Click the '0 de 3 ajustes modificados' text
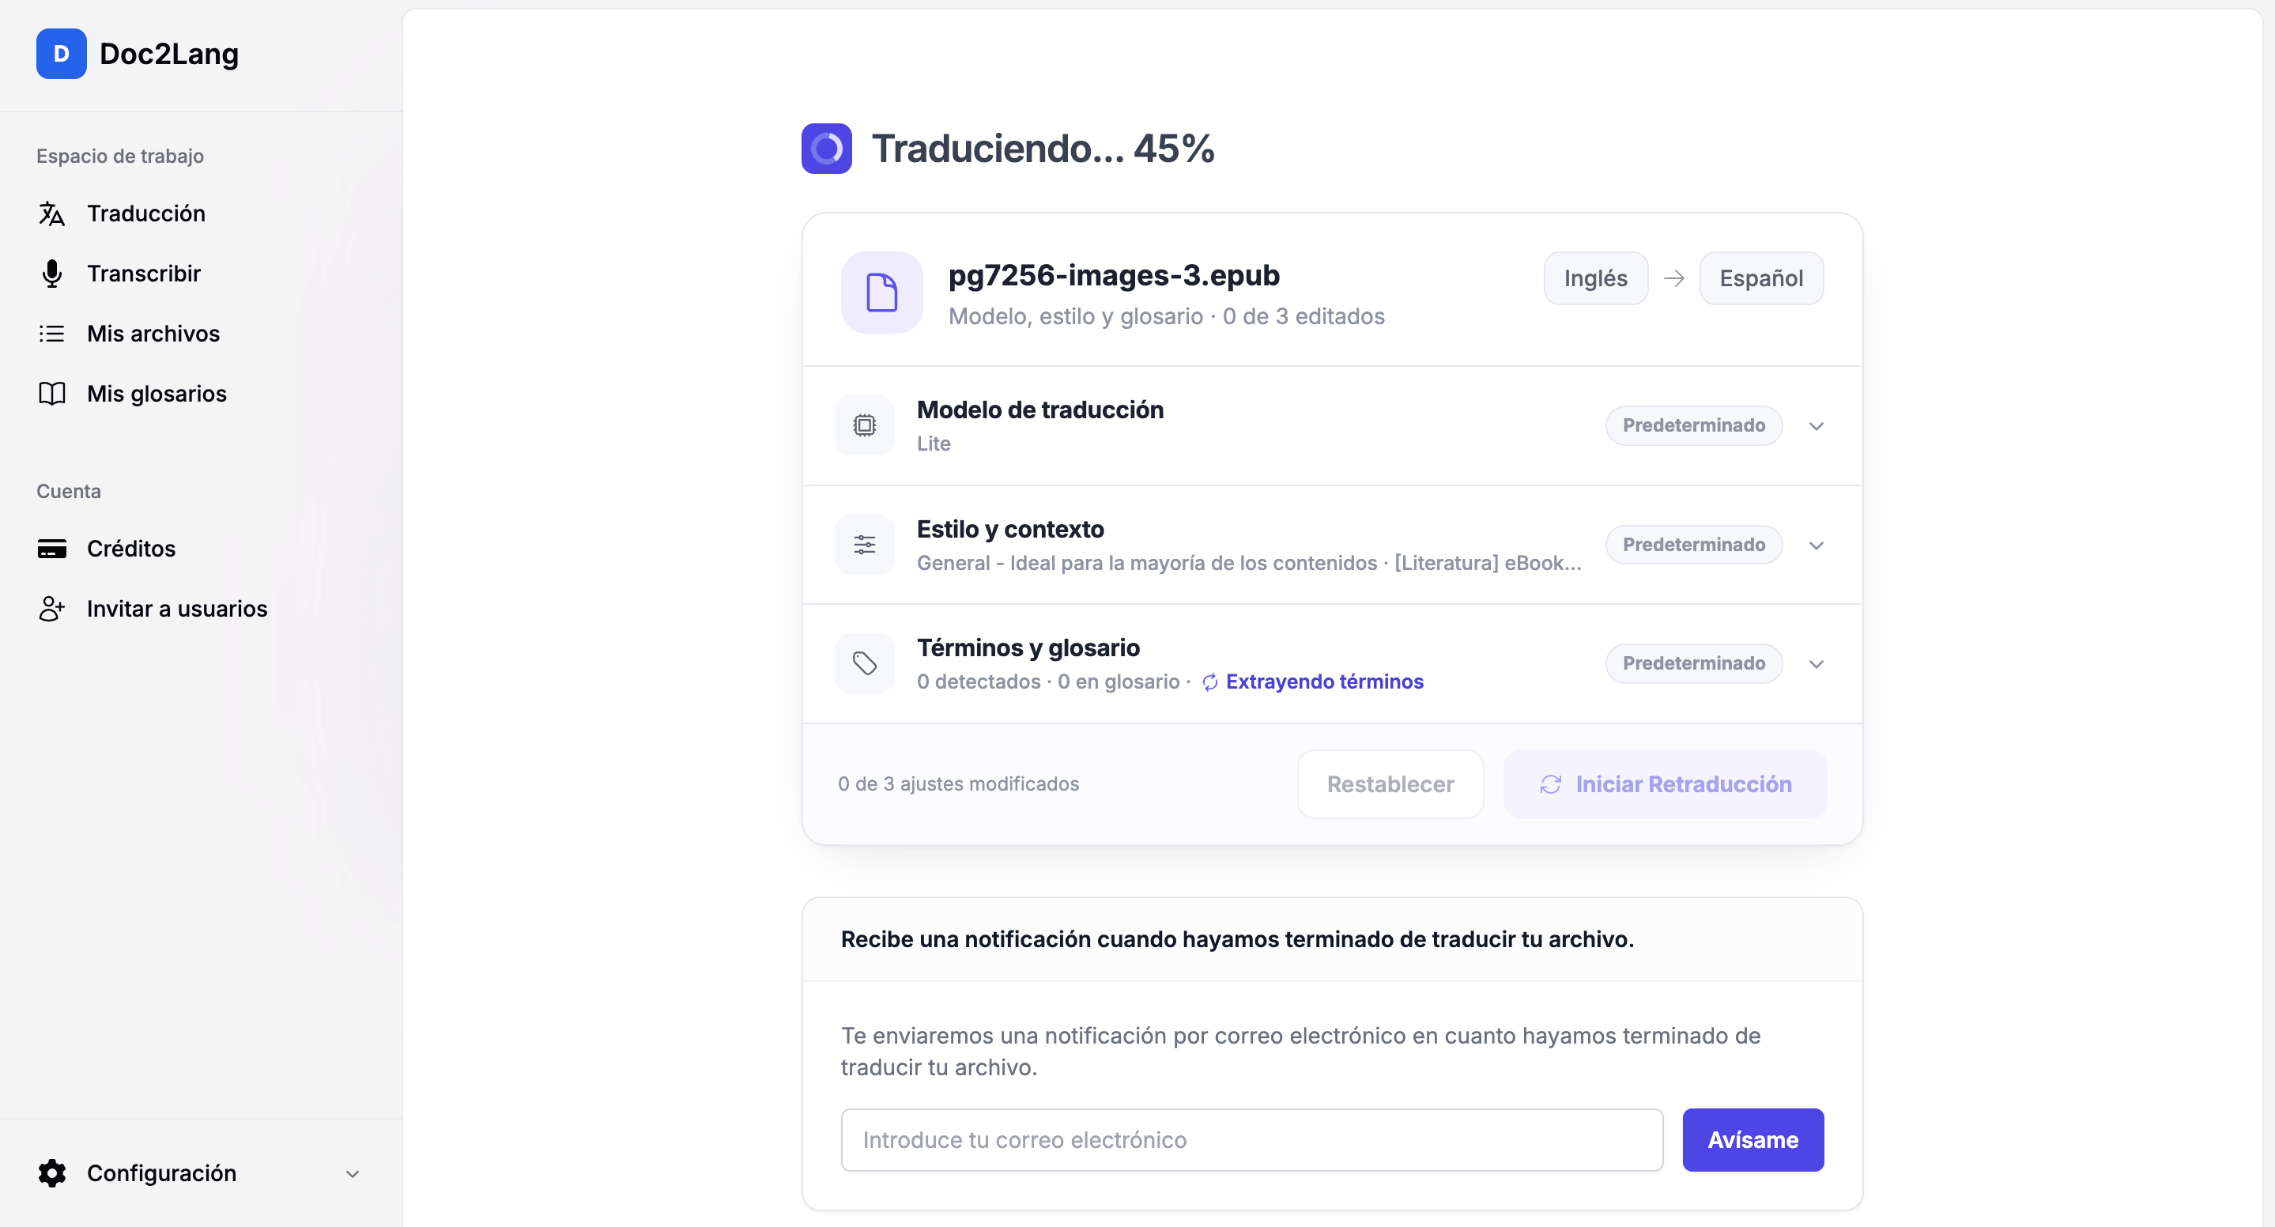Viewport: 2275px width, 1227px height. tap(958, 784)
